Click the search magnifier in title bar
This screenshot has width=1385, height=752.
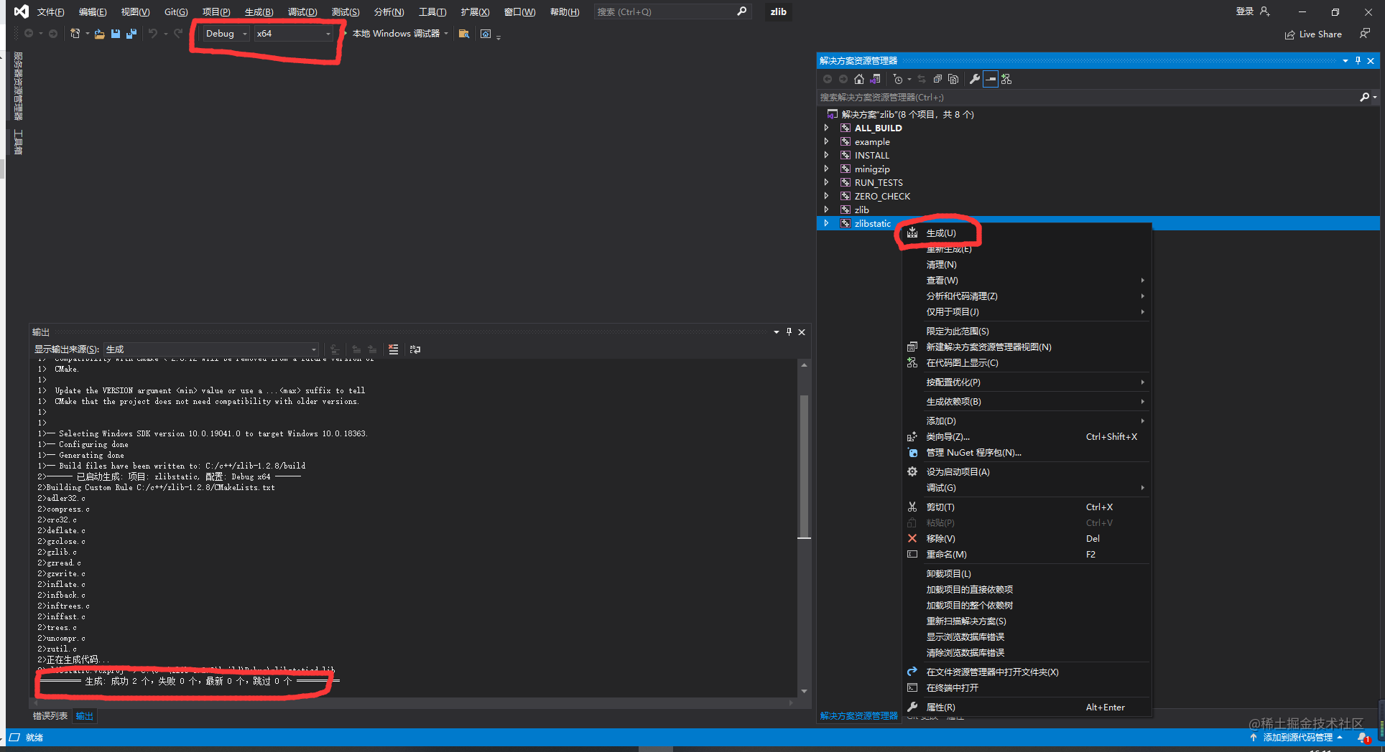point(742,11)
